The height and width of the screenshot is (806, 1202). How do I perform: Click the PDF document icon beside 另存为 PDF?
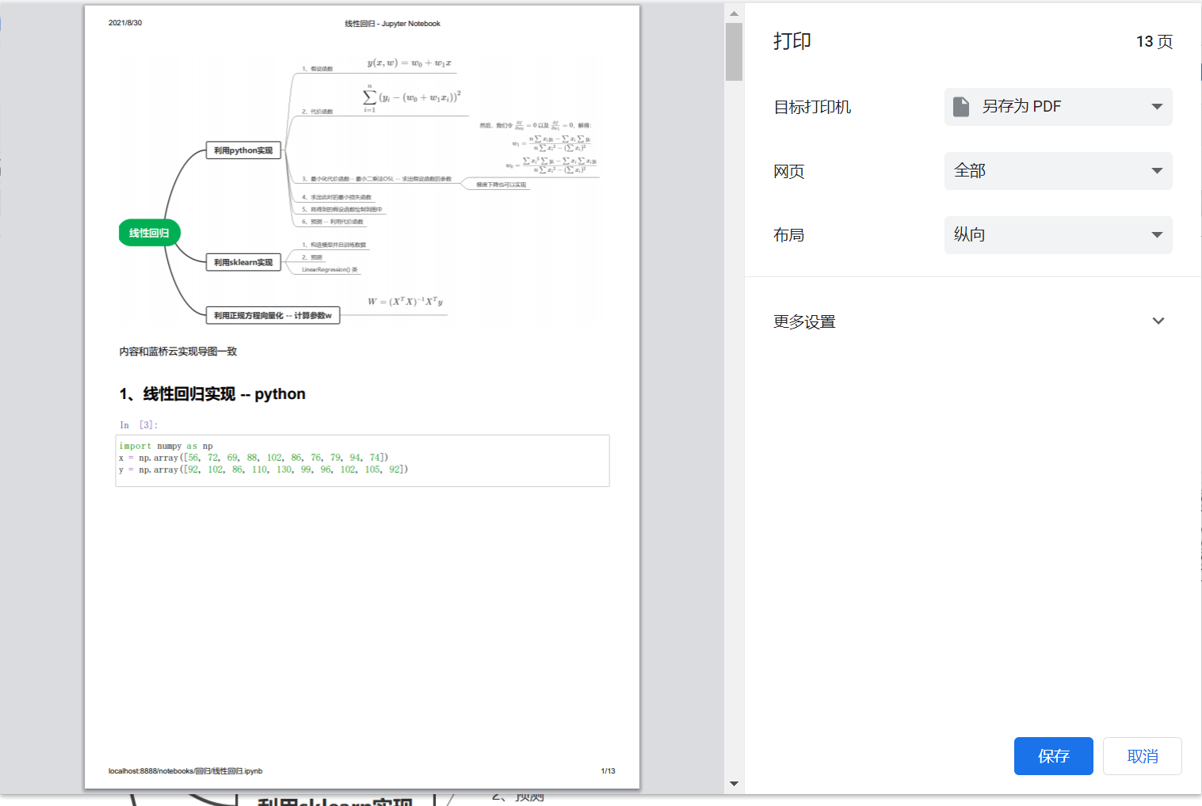click(x=961, y=106)
